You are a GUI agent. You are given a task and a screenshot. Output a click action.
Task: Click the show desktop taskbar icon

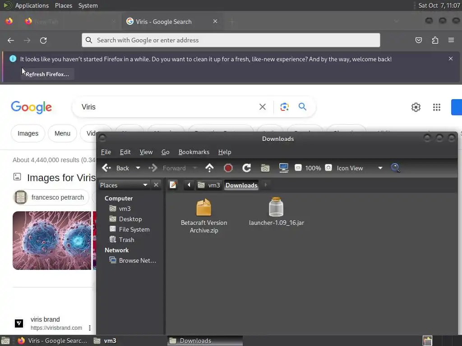click(5, 341)
